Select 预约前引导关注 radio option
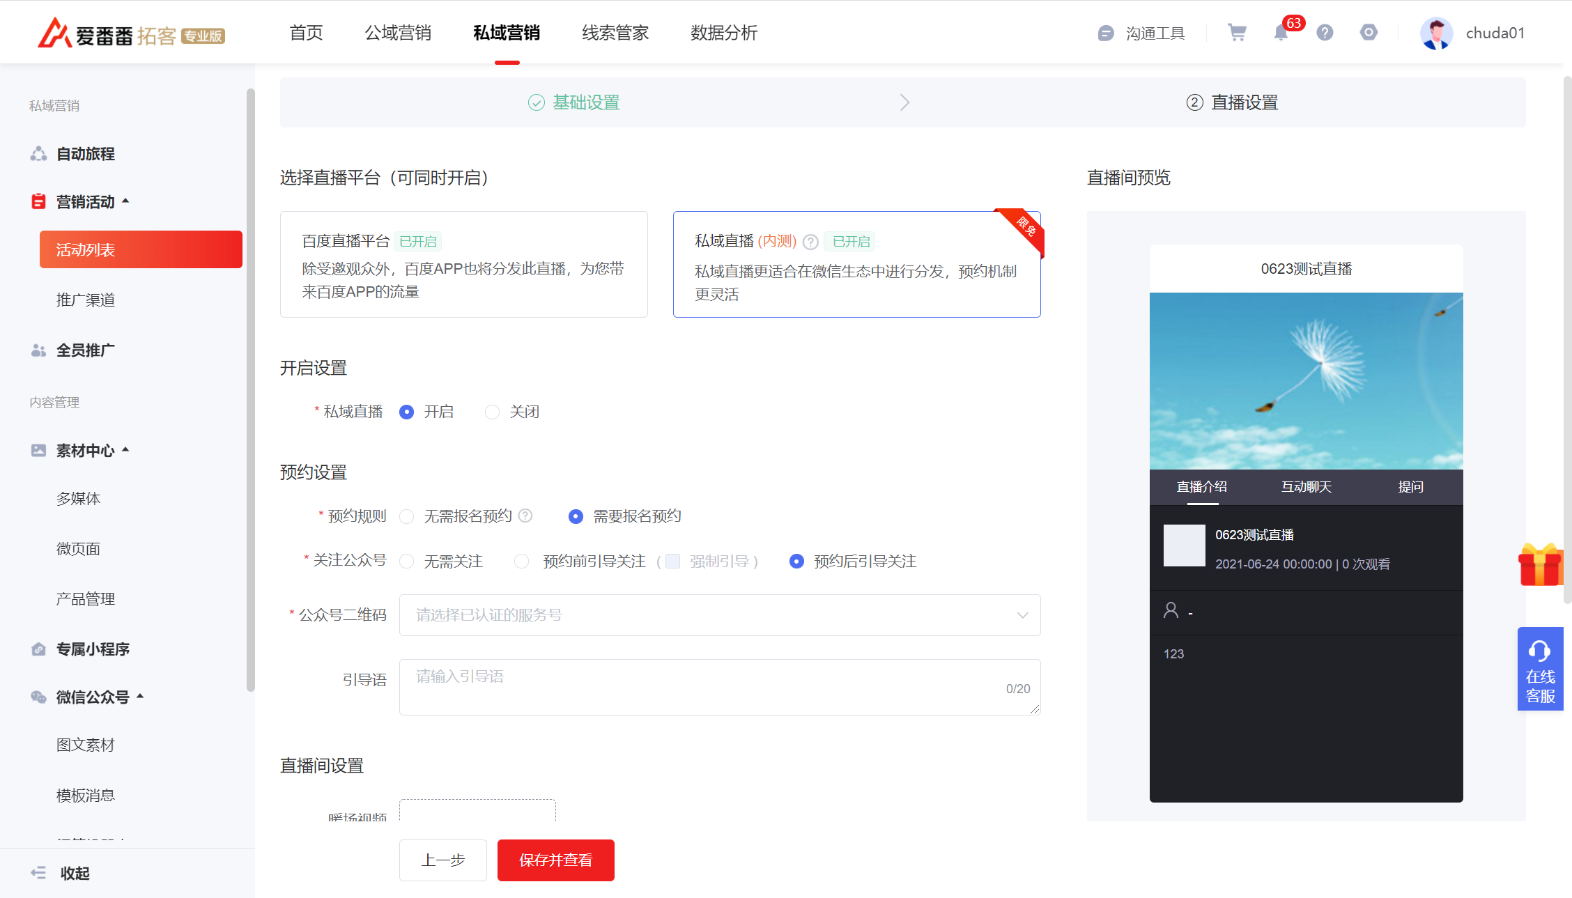 coord(521,562)
